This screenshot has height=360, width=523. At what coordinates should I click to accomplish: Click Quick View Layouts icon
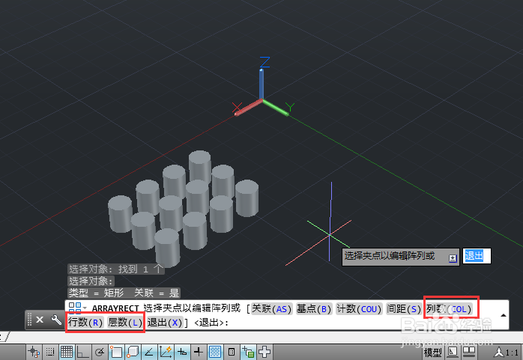coord(453,352)
